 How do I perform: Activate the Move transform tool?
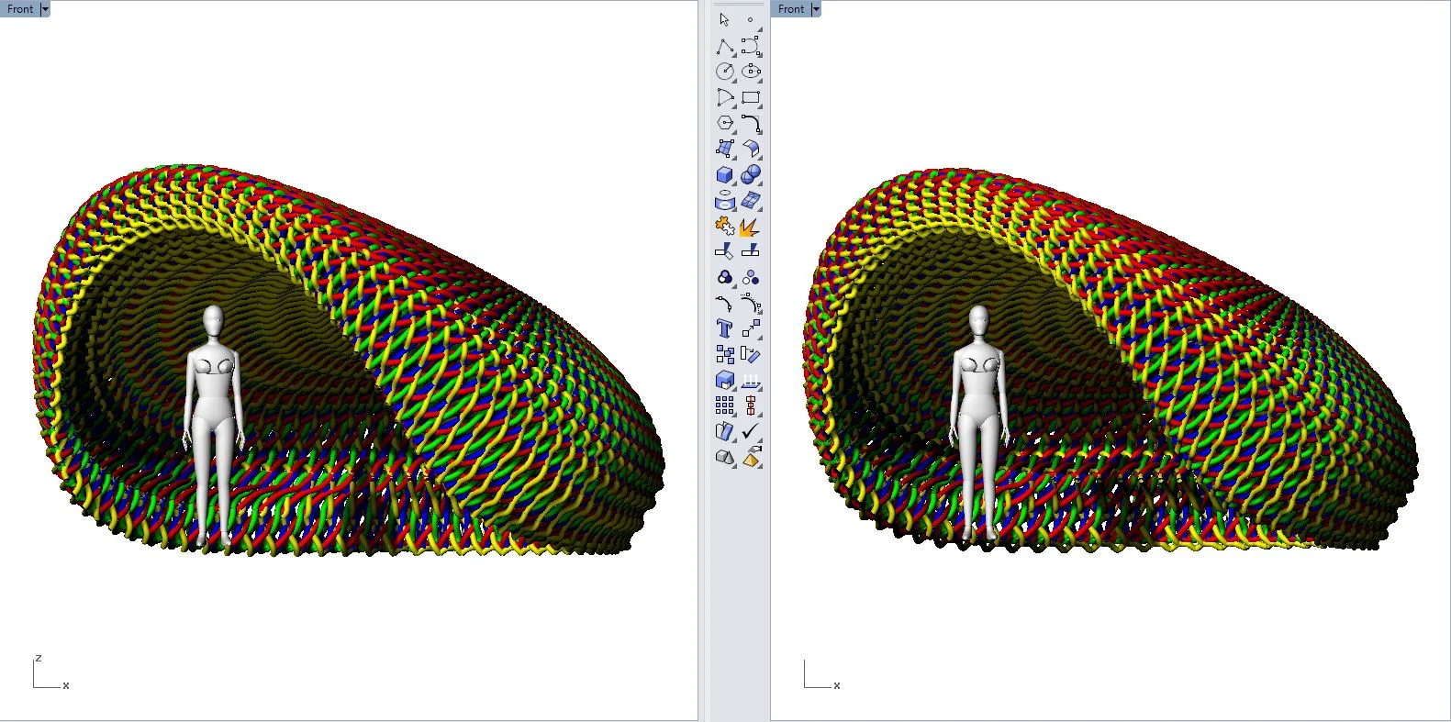[751, 328]
